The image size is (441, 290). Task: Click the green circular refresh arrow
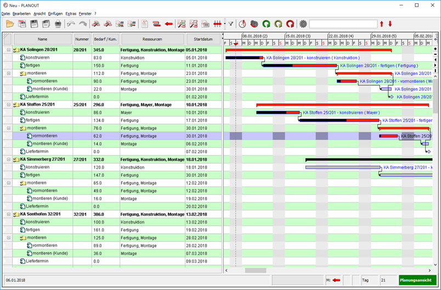click(x=266, y=24)
